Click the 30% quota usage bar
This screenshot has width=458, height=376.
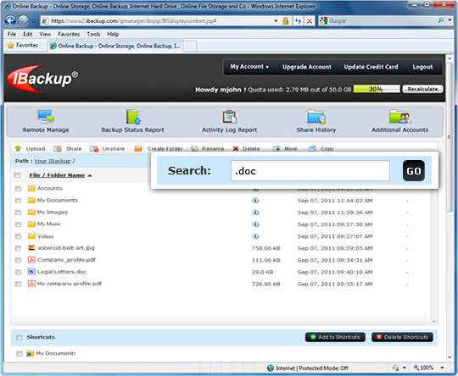click(x=377, y=89)
